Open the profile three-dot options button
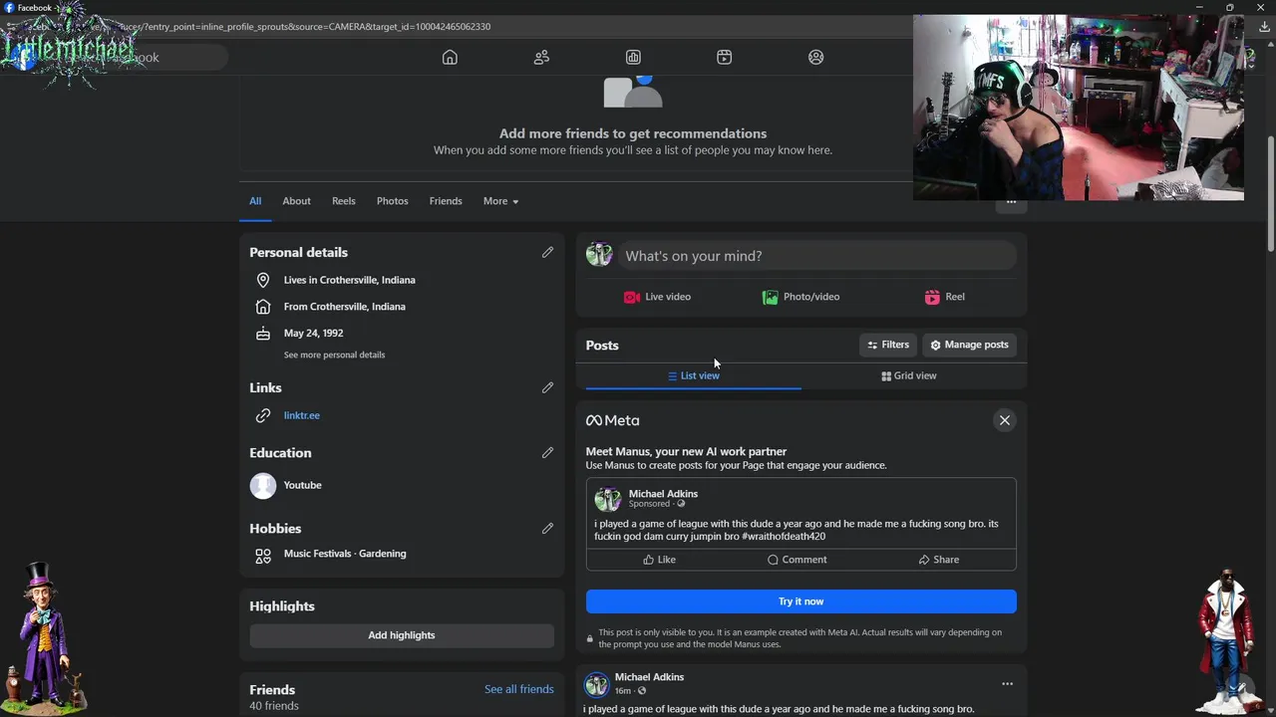Image resolution: width=1276 pixels, height=717 pixels. 1011,203
